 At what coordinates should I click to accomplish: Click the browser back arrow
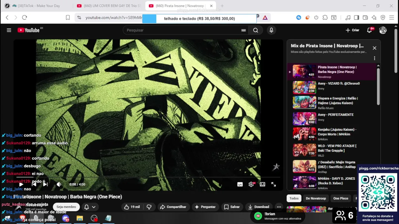pyautogui.click(x=7, y=18)
